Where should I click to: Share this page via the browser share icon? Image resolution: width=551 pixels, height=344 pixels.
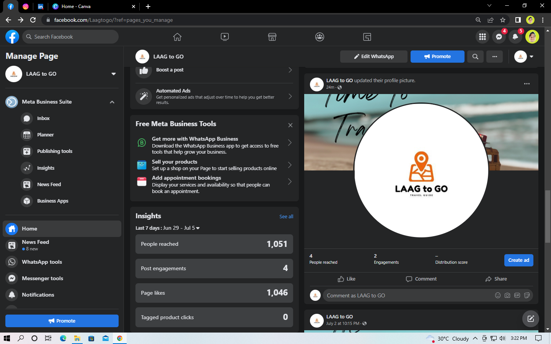pos(491,20)
